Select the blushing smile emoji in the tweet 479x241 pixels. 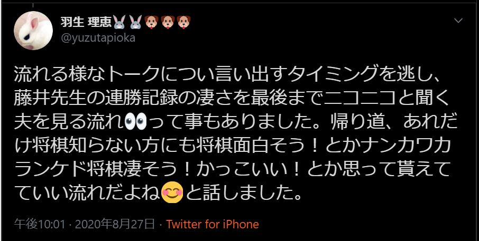pos(172,193)
